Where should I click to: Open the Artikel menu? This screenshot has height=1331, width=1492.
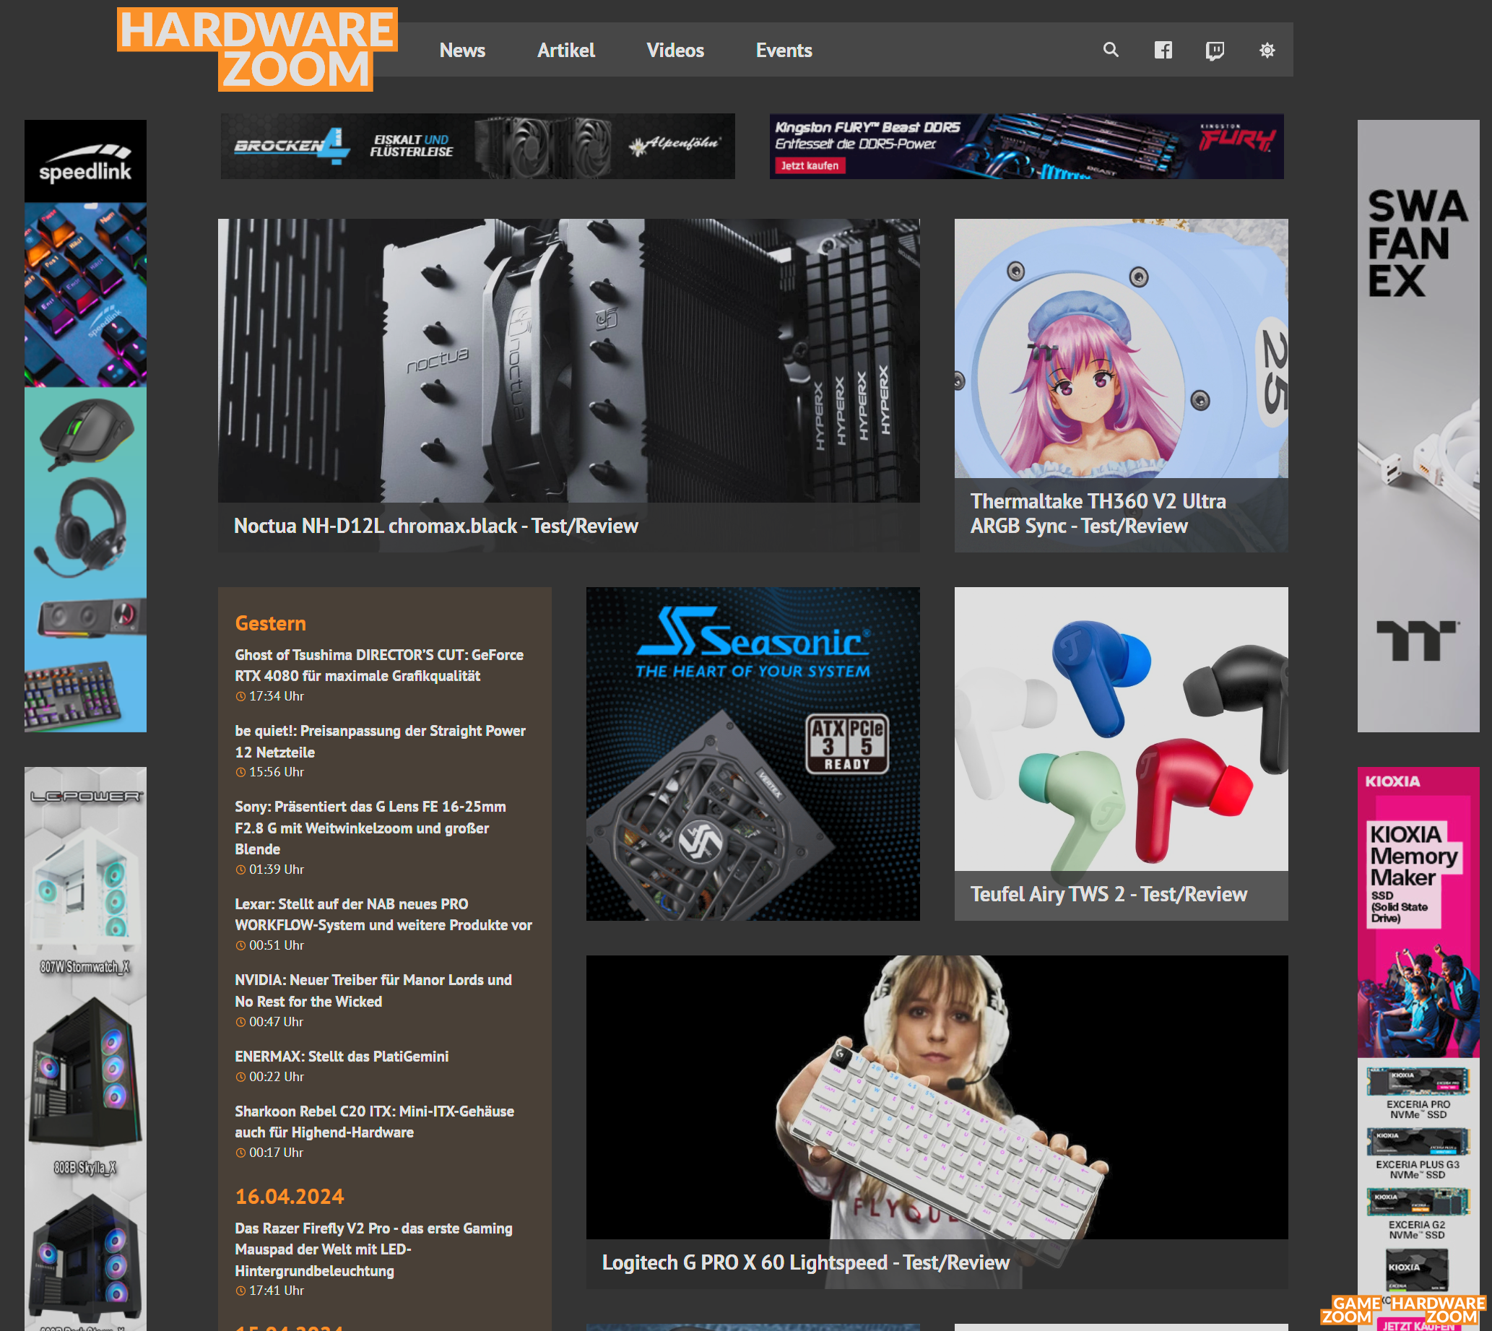tap(565, 50)
